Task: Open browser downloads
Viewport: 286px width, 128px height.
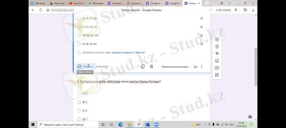Action: pos(253,10)
